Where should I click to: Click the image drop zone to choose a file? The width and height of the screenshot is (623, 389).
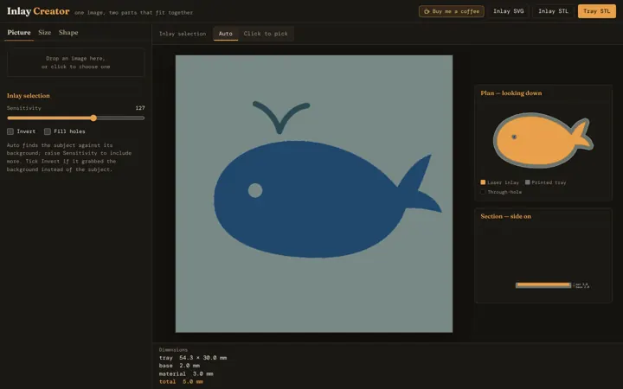(75, 62)
